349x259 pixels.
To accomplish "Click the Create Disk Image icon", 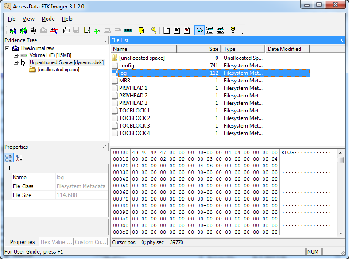I will 66,31.
